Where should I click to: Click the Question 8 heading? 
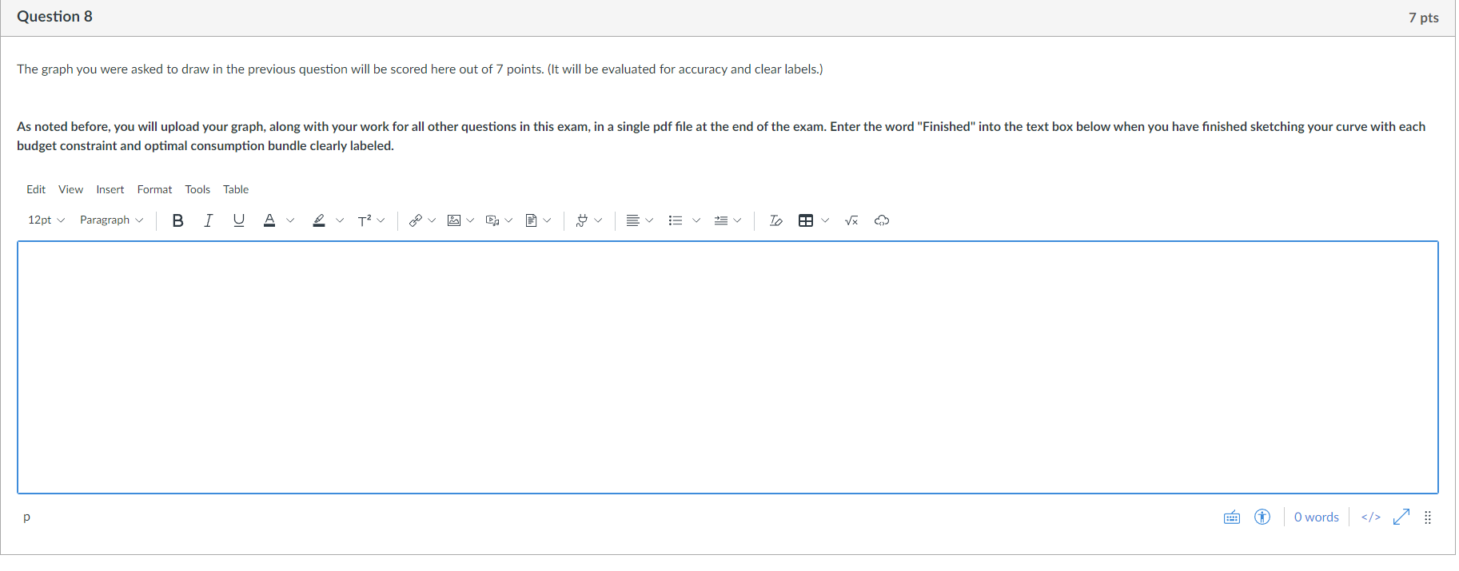pyautogui.click(x=54, y=17)
